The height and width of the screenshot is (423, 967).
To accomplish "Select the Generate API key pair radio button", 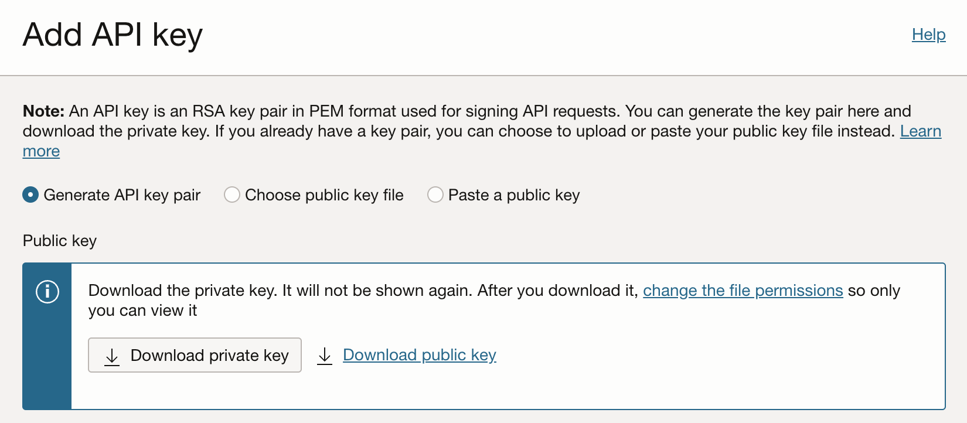I will point(30,195).
